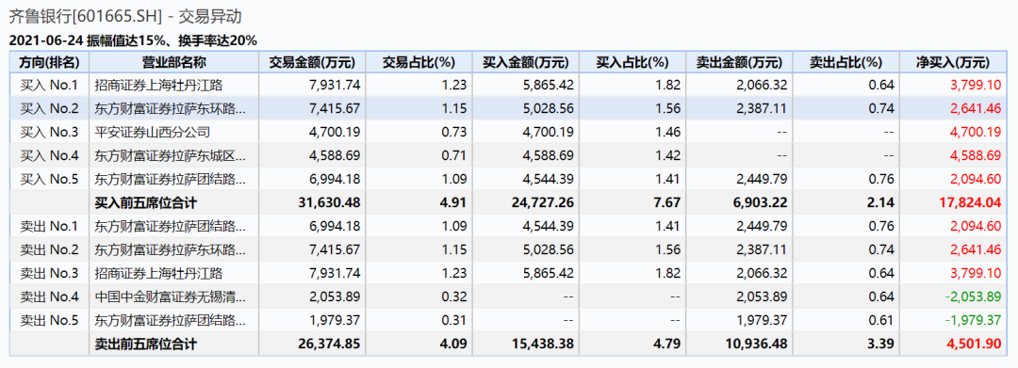The height and width of the screenshot is (368, 1018).
Task: Sort by the 交易金额(万元) column header
Action: pos(312,62)
